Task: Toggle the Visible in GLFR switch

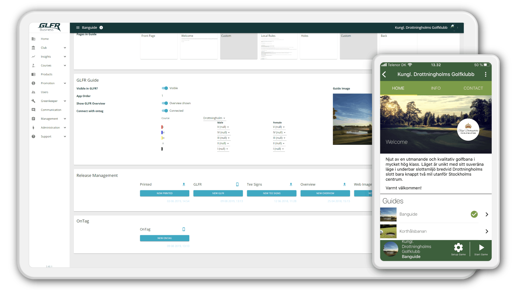Action: (165, 88)
